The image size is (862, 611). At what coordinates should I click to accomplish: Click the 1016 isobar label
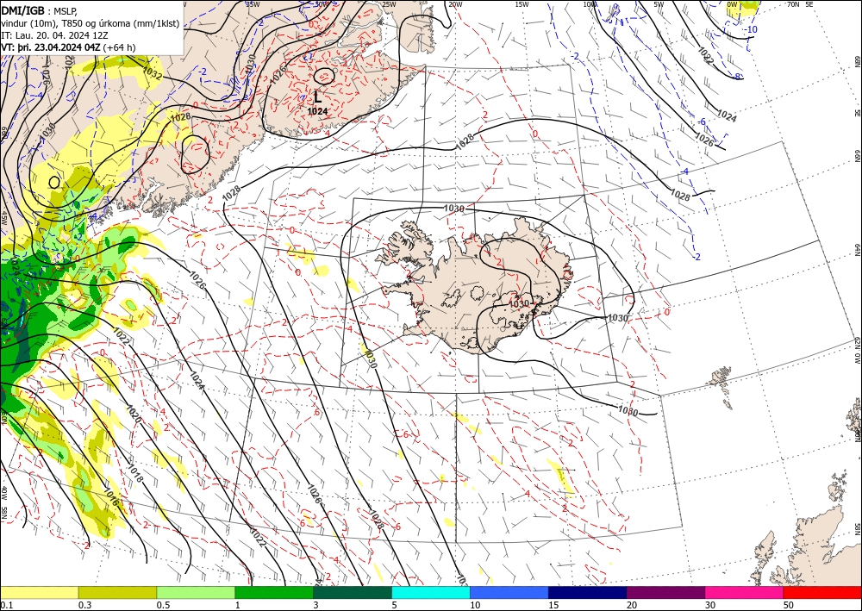[111, 498]
